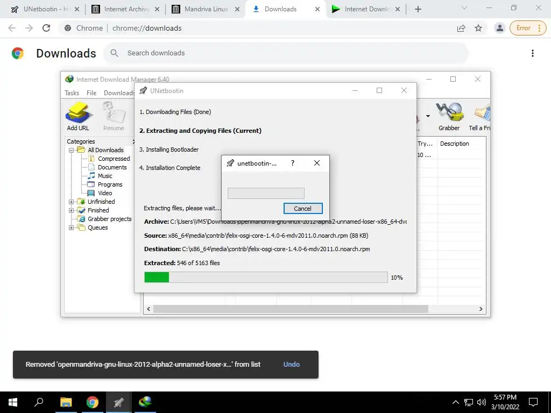Click Tell a Friend icon in IDM
Viewport: 551px width, 413px height.
(x=480, y=116)
